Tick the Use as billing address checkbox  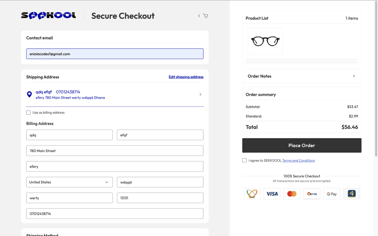(x=28, y=113)
